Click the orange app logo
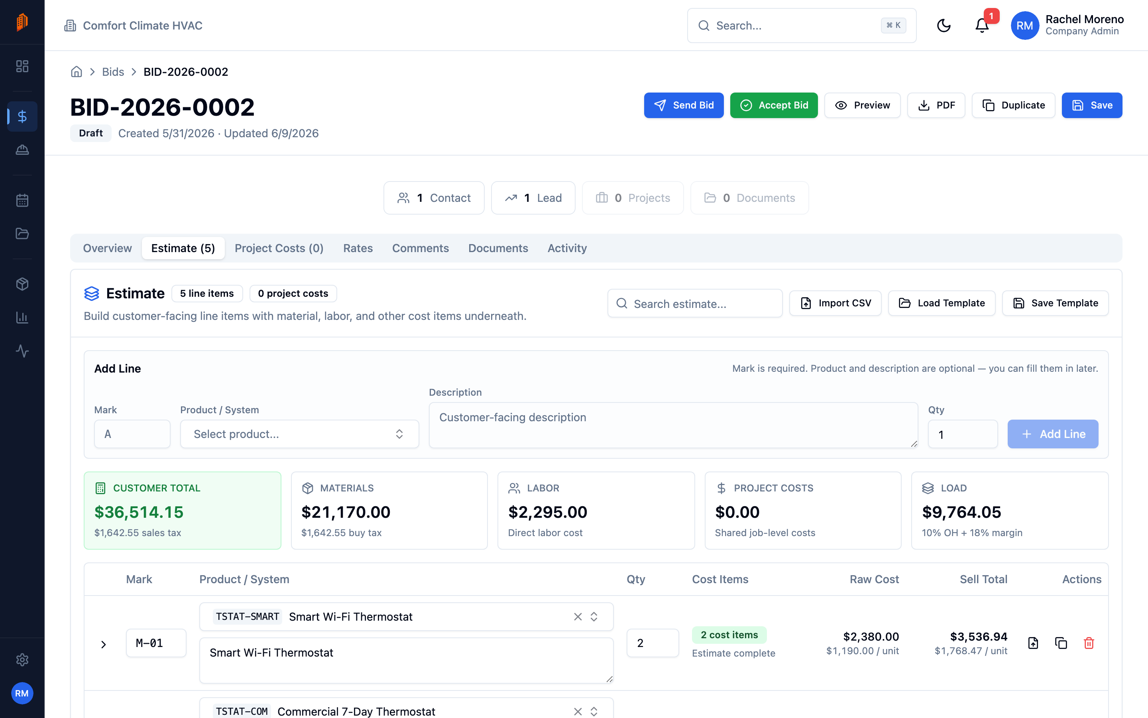 tap(22, 22)
